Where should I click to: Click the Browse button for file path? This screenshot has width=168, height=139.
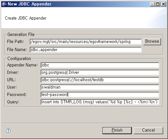pyautogui.click(x=152, y=41)
